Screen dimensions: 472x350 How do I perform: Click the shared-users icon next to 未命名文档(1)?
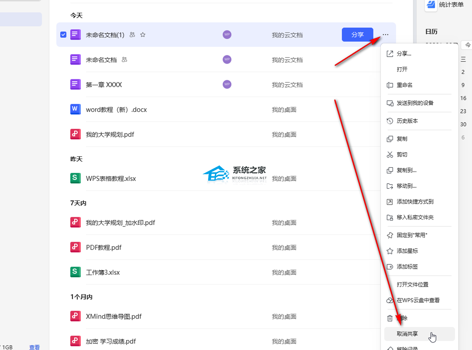(x=132, y=35)
